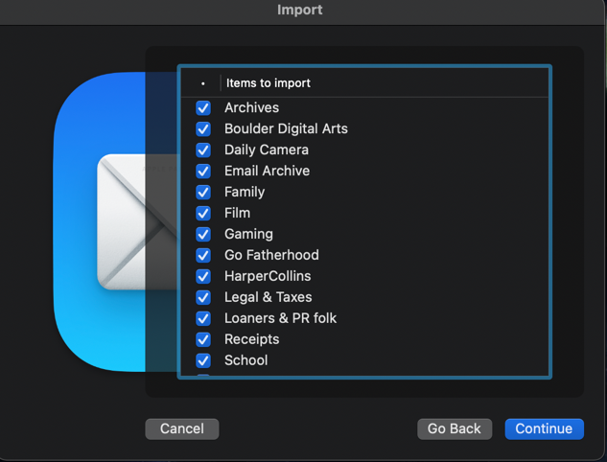Select the Legal & Taxes label
Screen dimensions: 607x462
point(268,297)
